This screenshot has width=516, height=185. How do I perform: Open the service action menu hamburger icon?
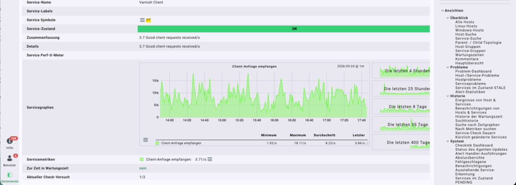pyautogui.click(x=142, y=20)
